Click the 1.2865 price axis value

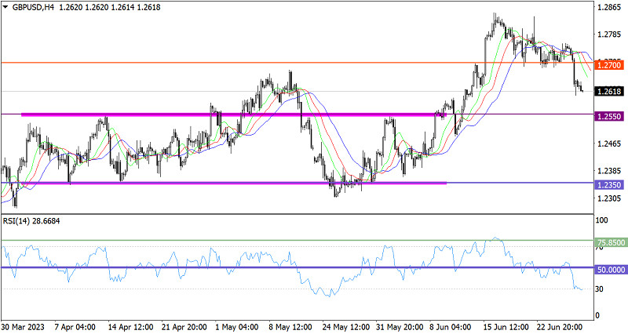point(609,7)
